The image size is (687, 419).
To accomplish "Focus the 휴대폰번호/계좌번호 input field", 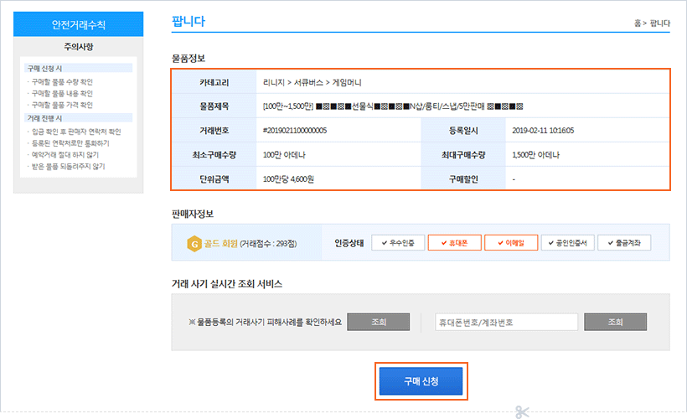I will (x=506, y=323).
